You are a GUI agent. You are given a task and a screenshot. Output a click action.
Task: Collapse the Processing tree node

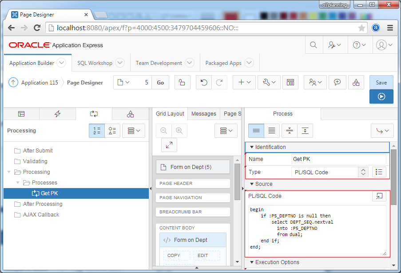(9, 172)
